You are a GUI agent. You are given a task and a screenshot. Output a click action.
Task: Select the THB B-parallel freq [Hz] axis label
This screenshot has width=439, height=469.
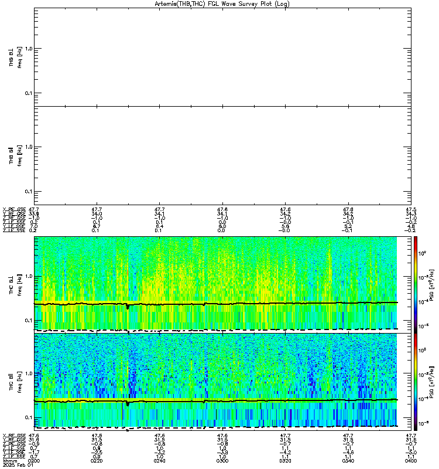[16, 155]
